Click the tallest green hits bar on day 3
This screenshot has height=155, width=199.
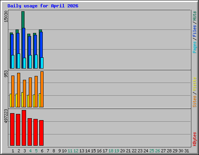tap(23, 20)
